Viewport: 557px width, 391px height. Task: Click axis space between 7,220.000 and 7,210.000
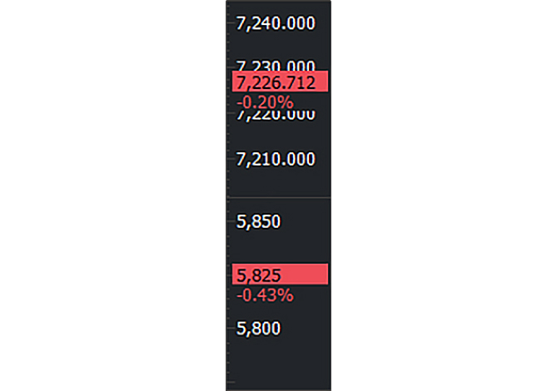(x=279, y=137)
